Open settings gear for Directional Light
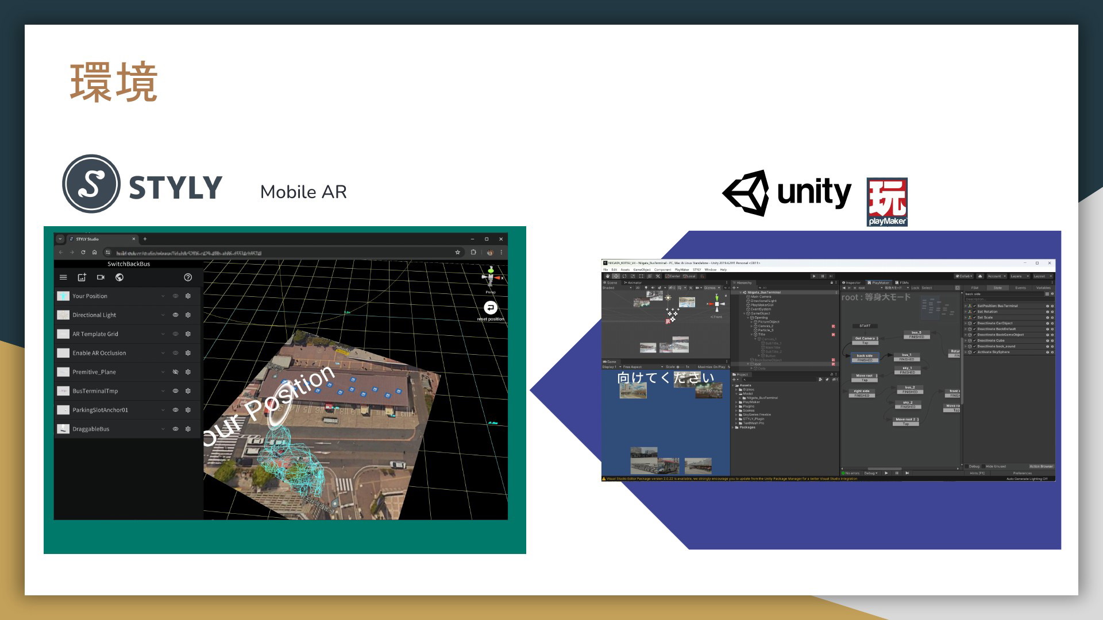 [188, 315]
